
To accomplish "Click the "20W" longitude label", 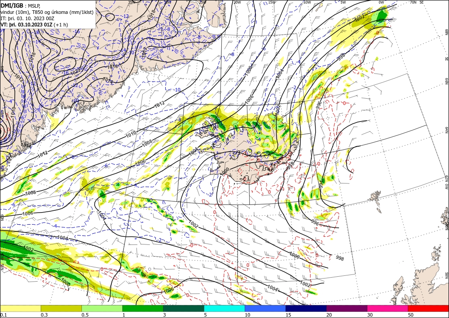I will click(x=237, y=2).
